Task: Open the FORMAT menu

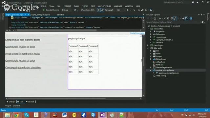Action: [x=67, y=6]
